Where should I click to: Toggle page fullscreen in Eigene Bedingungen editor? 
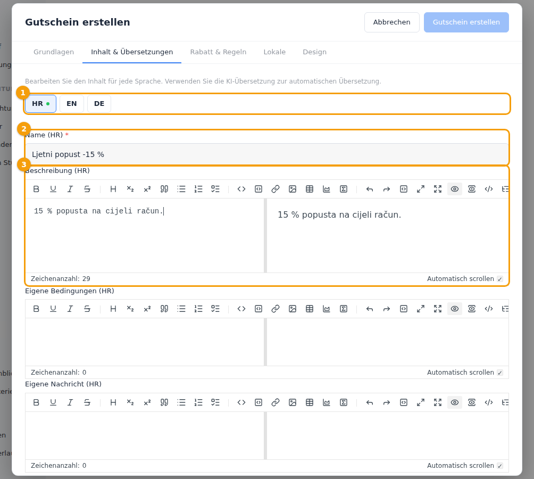coord(421,309)
